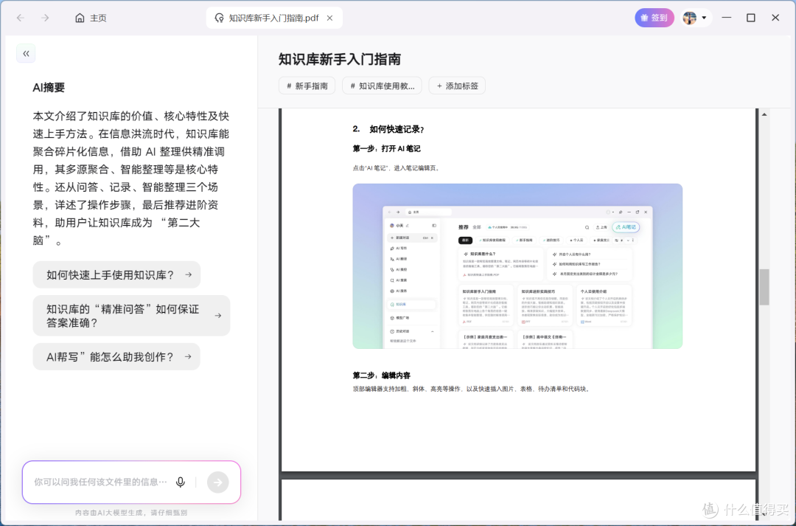
Task: Focus the AI question input field
Action: [x=100, y=482]
